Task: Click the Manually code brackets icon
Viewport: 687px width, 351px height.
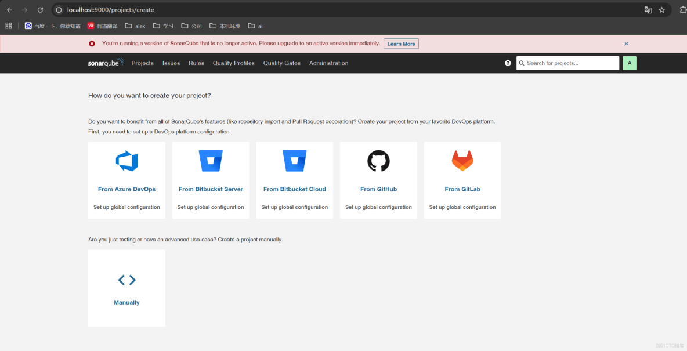Action: [x=126, y=280]
